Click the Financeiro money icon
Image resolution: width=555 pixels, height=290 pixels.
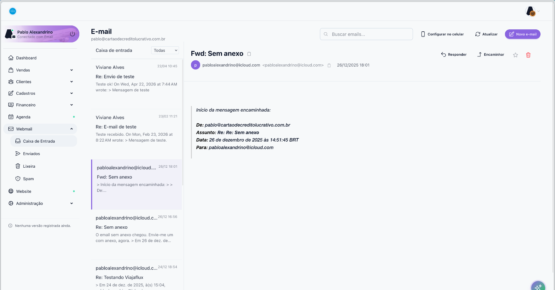(11, 105)
